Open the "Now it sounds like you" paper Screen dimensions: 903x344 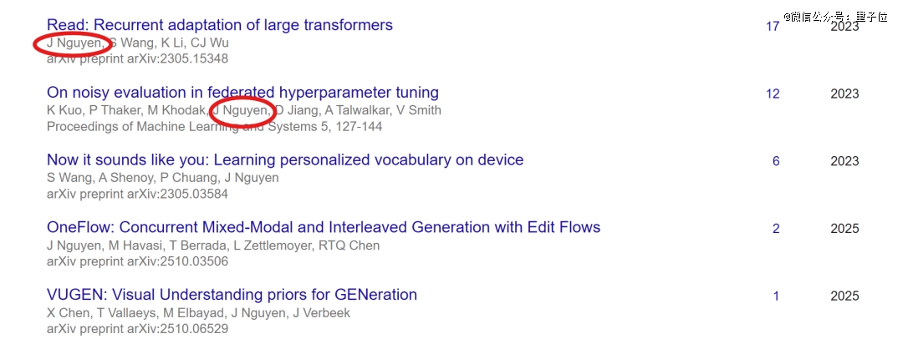(x=285, y=159)
